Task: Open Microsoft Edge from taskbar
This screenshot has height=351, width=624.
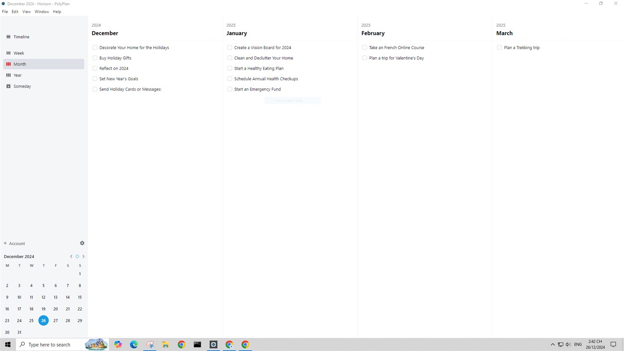Action: click(134, 344)
